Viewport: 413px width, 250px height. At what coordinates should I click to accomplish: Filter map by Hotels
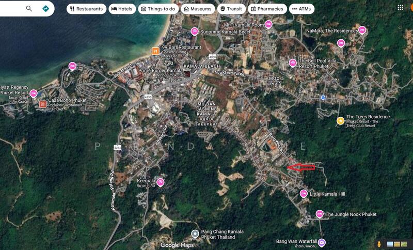tap(121, 9)
